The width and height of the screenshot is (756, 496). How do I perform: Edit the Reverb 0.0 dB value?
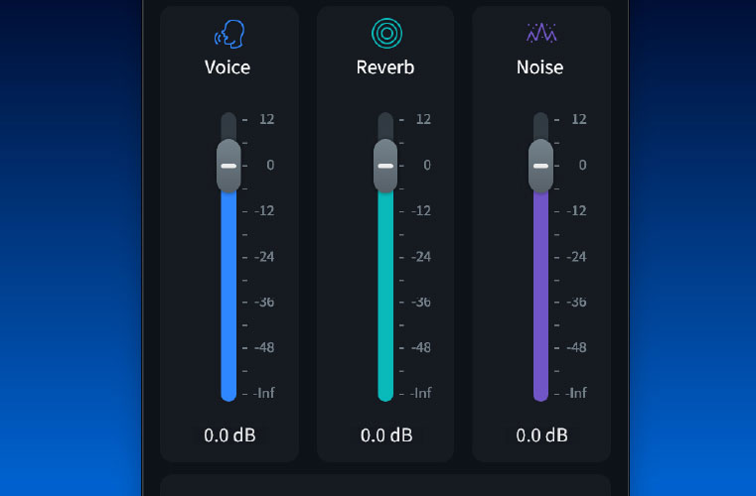click(386, 435)
